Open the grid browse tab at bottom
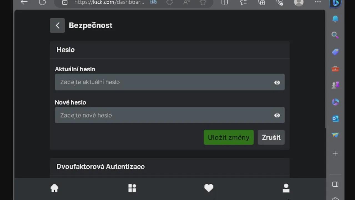Image resolution: width=355 pixels, height=200 pixels. (x=132, y=188)
